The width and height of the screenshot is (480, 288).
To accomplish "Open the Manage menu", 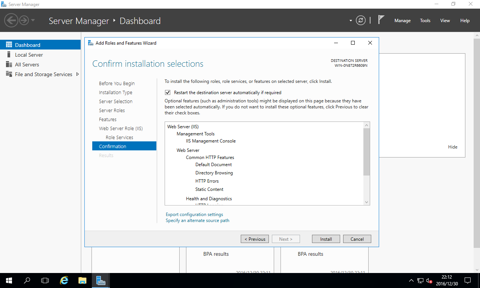I will click(x=402, y=21).
